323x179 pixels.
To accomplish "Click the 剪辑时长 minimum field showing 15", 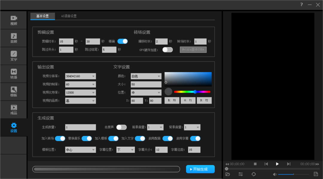I will pos(66,41).
